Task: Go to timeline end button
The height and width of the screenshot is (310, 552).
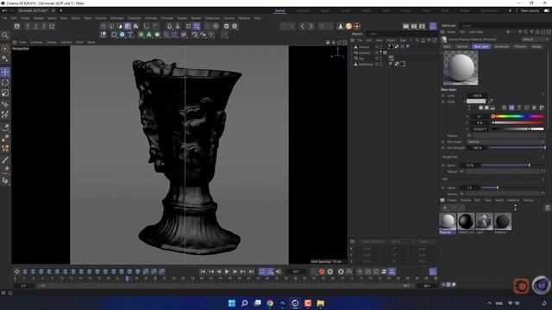Action: point(251,271)
